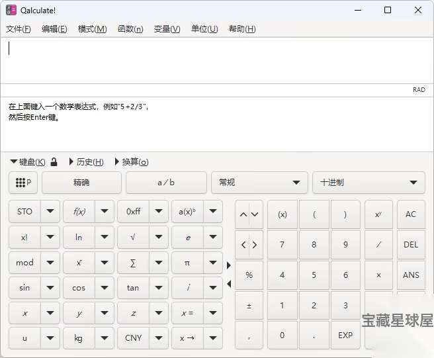Viewport: 434px width, 358px height.
Task: Click the down arrow history navigation key
Action: pyautogui.click(x=255, y=214)
